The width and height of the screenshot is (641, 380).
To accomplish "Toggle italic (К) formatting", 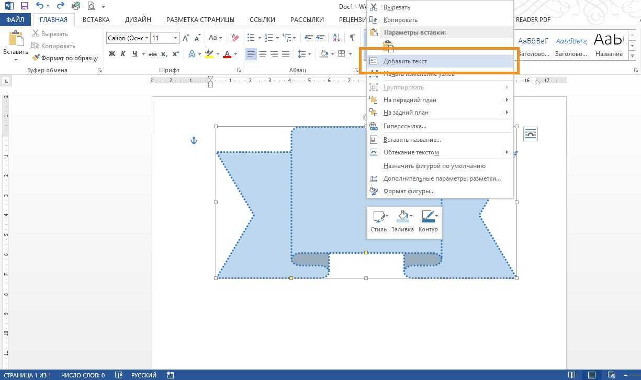I will 123,54.
